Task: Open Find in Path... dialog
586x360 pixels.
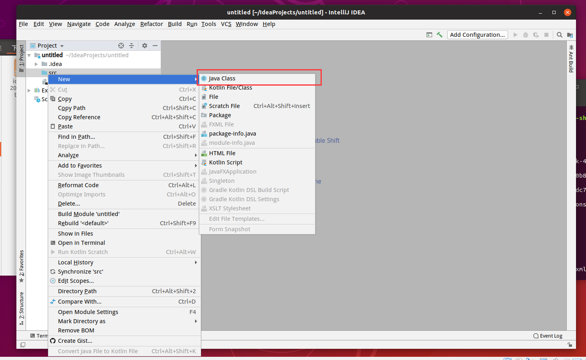Action: pos(124,137)
